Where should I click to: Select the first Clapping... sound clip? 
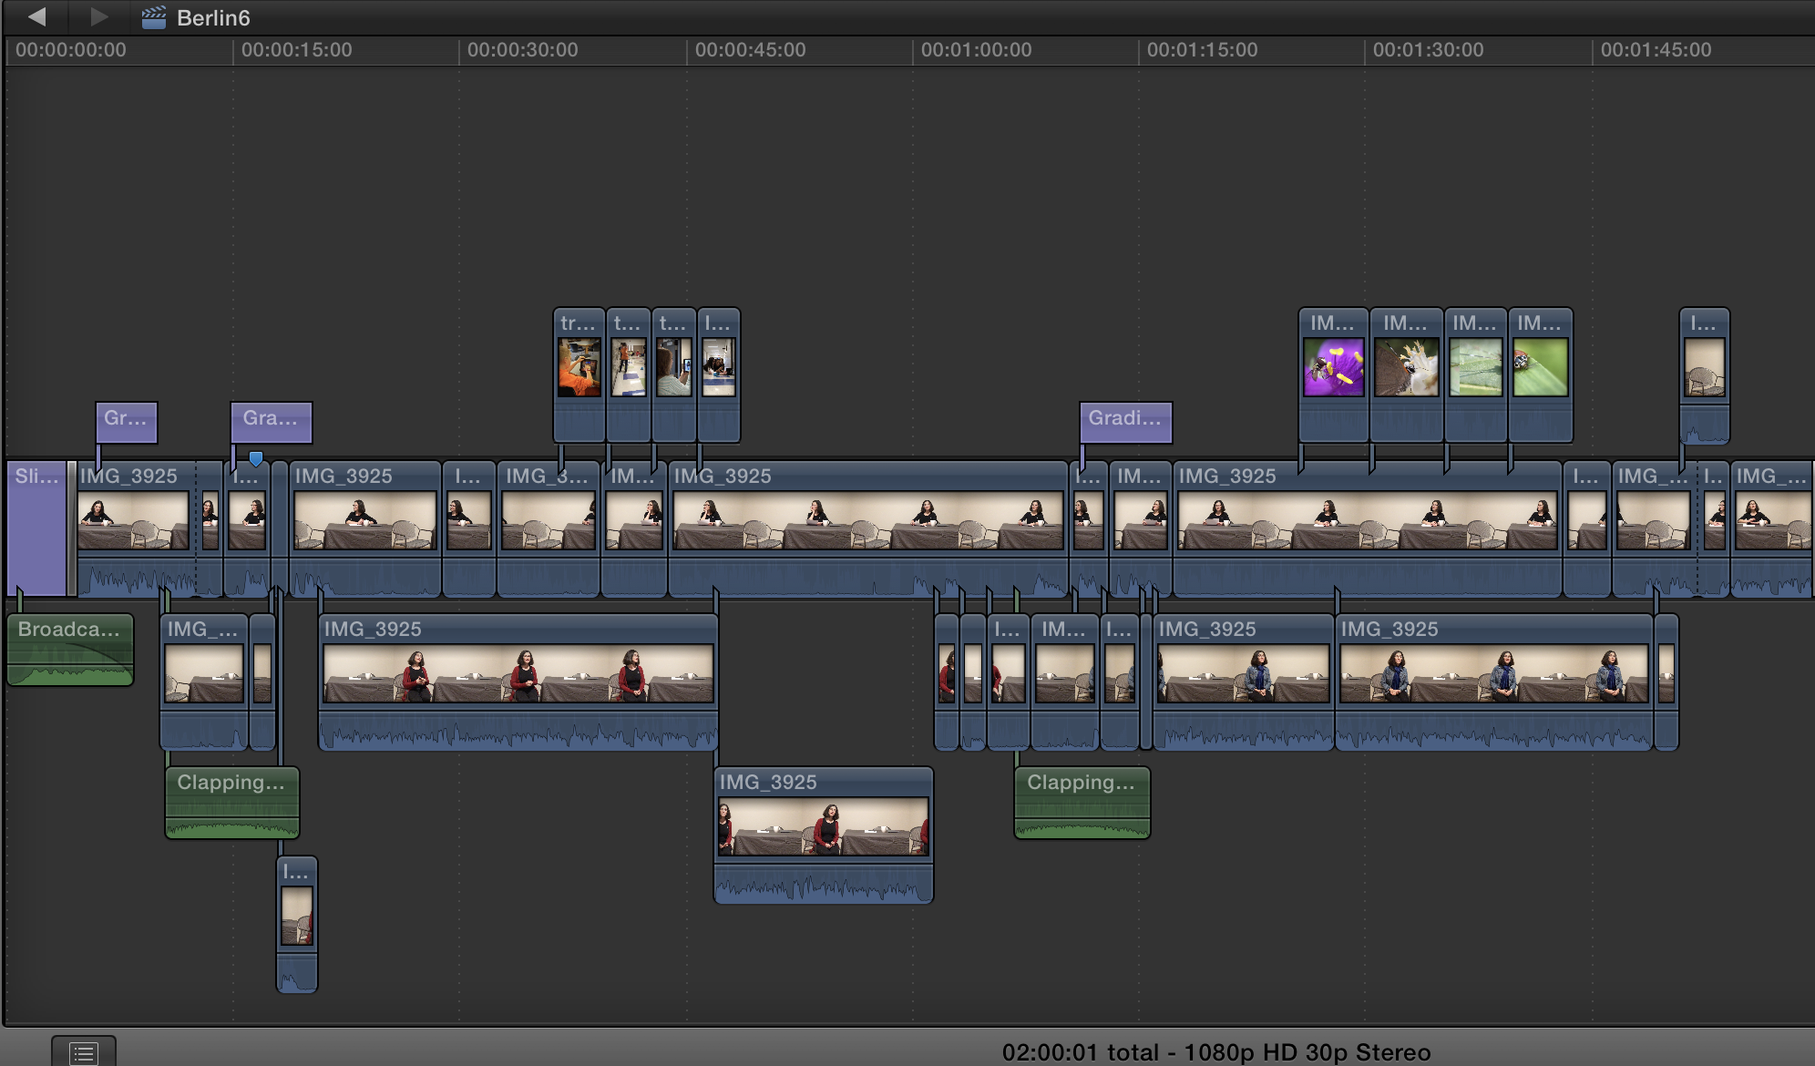click(x=232, y=803)
